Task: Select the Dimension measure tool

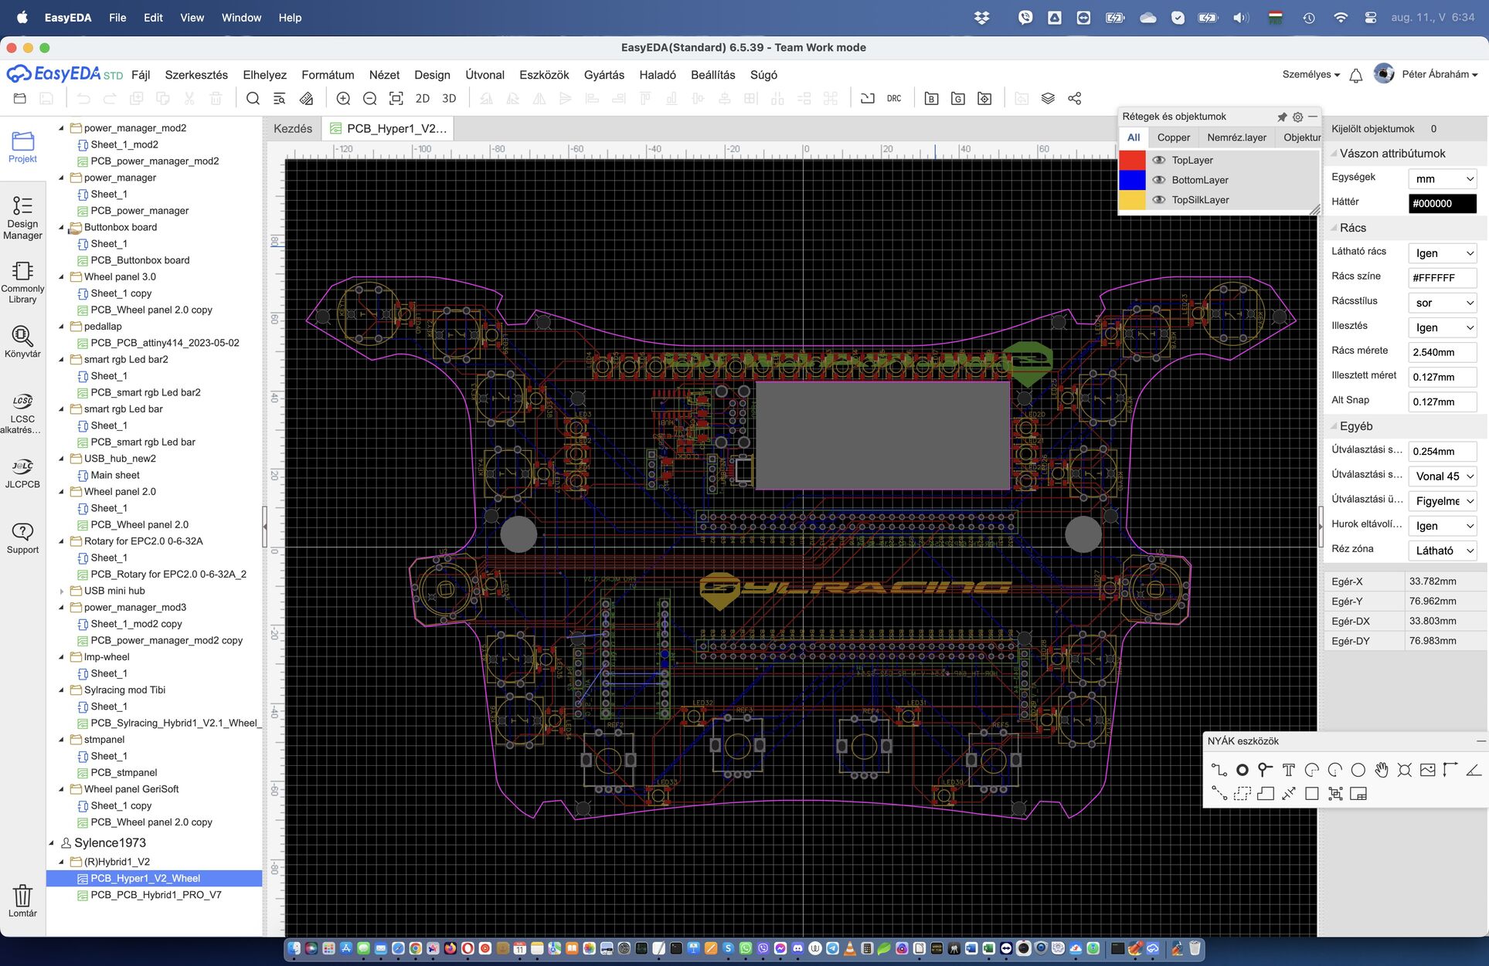Action: [x=1288, y=793]
